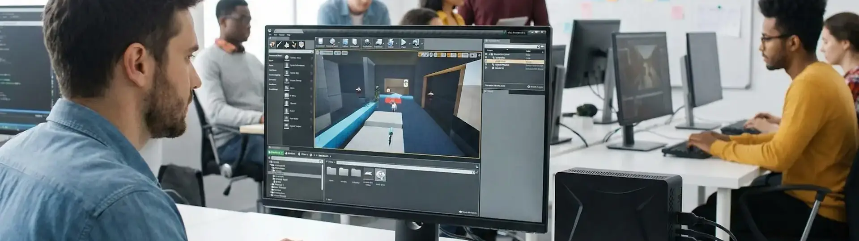Image resolution: width=859 pixels, height=241 pixels.
Task: Click the Build toolbar icon
Action: coord(391,43)
